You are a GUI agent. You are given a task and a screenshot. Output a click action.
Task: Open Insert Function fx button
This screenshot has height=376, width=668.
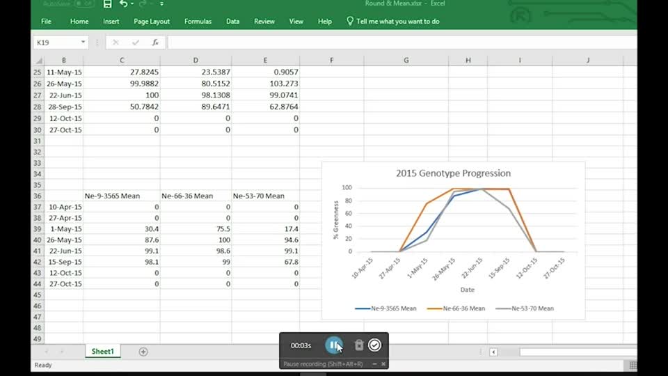(155, 42)
